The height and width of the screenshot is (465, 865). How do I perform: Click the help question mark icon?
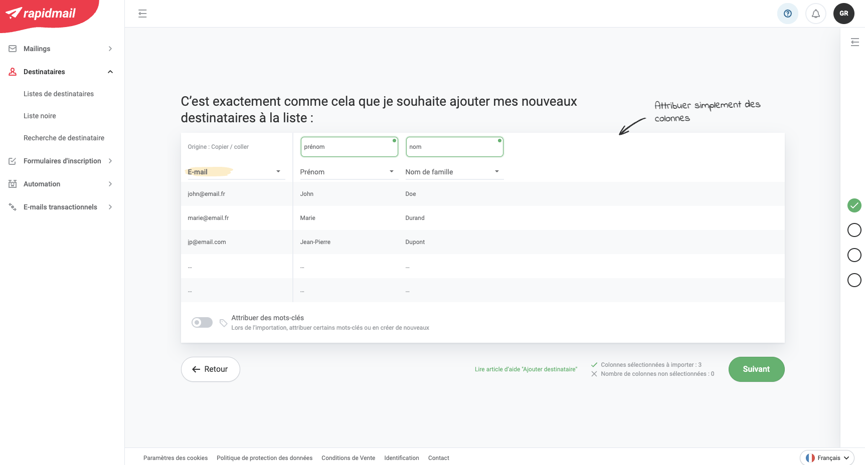[x=787, y=14]
